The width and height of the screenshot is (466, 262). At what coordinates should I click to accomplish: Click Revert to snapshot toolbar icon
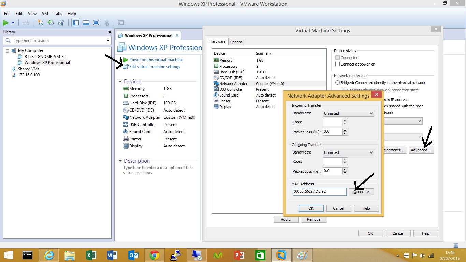[51, 23]
